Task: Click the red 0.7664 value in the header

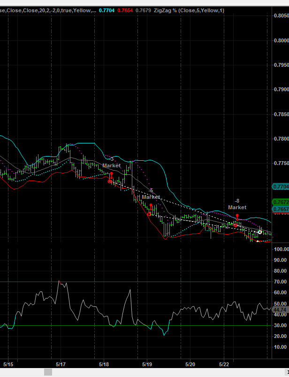Action: 125,10
